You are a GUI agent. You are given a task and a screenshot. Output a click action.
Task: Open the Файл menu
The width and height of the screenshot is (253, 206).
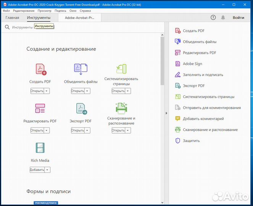point(6,11)
